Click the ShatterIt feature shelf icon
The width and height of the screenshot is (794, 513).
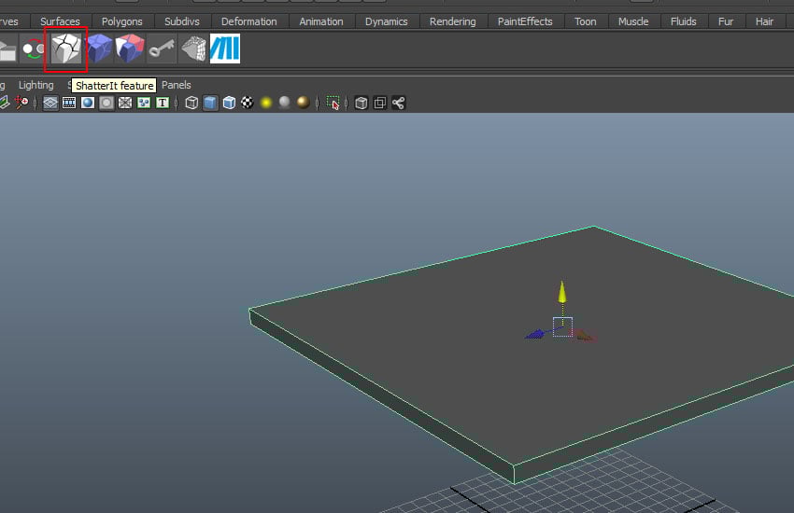click(x=66, y=49)
